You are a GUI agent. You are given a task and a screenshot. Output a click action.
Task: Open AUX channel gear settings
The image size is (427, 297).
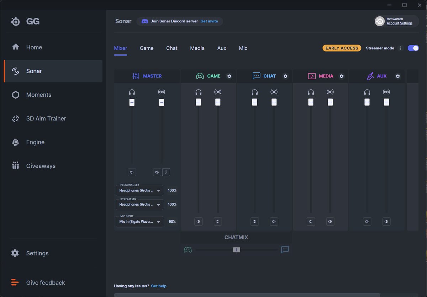tap(398, 76)
